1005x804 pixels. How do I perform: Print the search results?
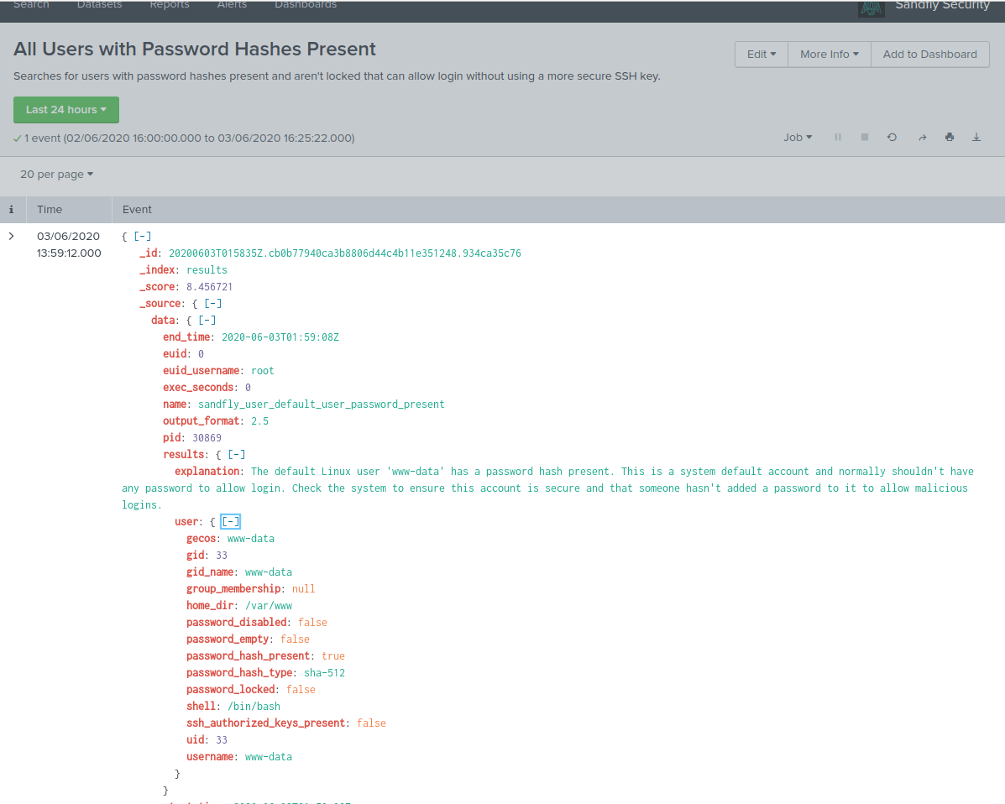pos(950,137)
